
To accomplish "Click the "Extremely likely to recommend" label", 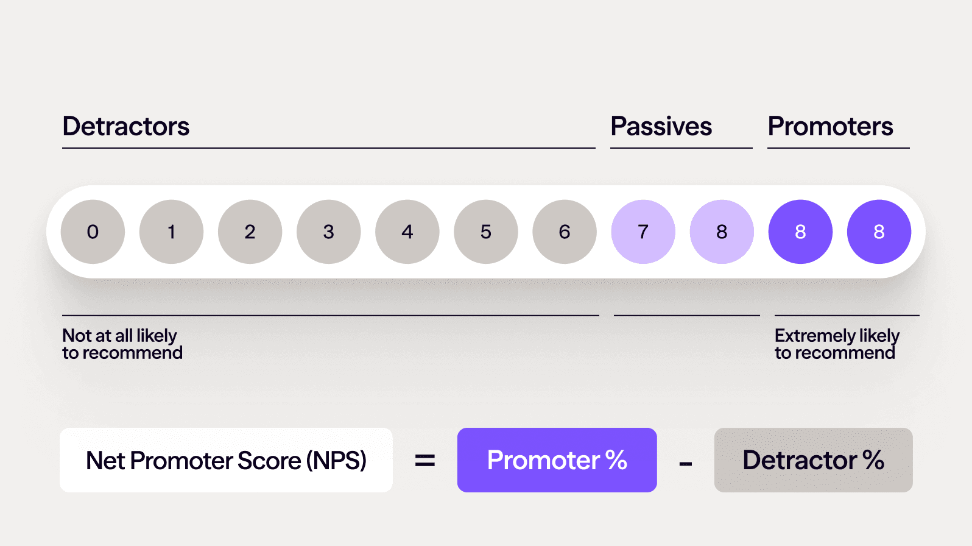I will coord(836,344).
